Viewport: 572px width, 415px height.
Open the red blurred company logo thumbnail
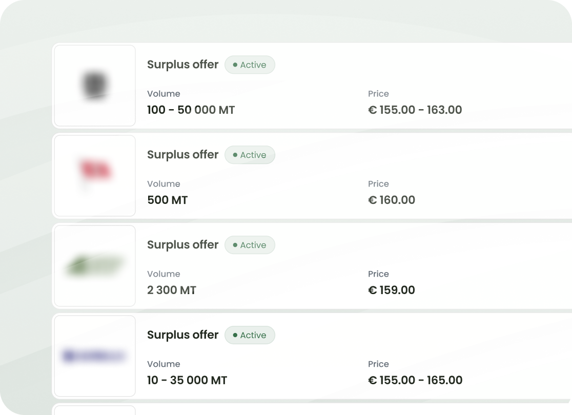[95, 176]
